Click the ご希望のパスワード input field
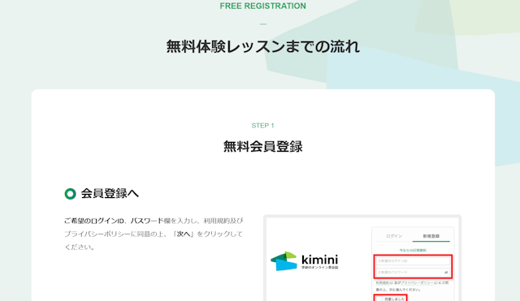 pos(413,272)
